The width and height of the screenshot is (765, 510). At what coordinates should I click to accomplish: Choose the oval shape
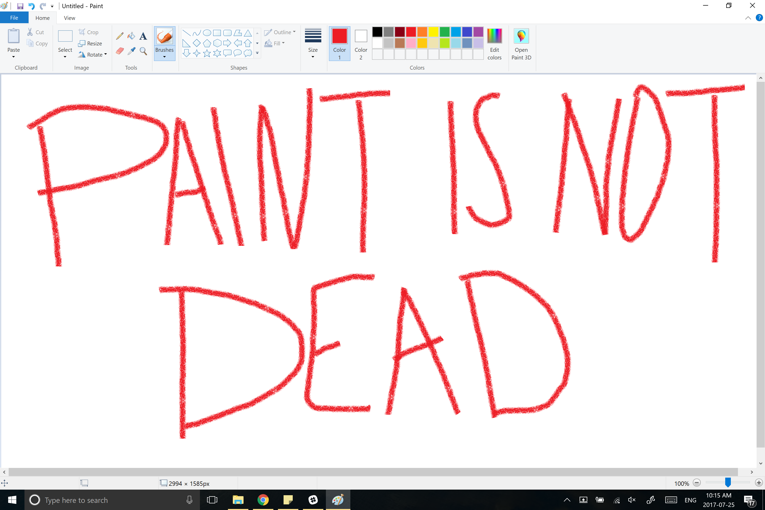(207, 33)
